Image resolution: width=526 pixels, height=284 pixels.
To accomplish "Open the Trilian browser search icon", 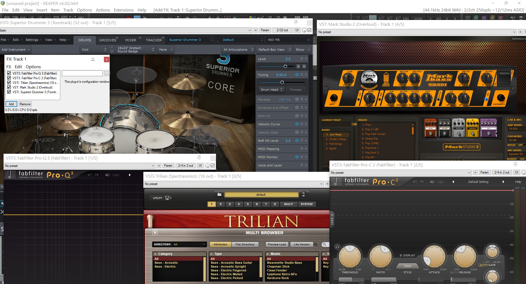I will point(325,244).
